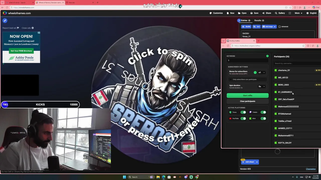The width and height of the screenshot is (321, 180).
Task: Click the Ashby Ponds Get Your FREE Brochure ad button
Action: [x=21, y=51]
